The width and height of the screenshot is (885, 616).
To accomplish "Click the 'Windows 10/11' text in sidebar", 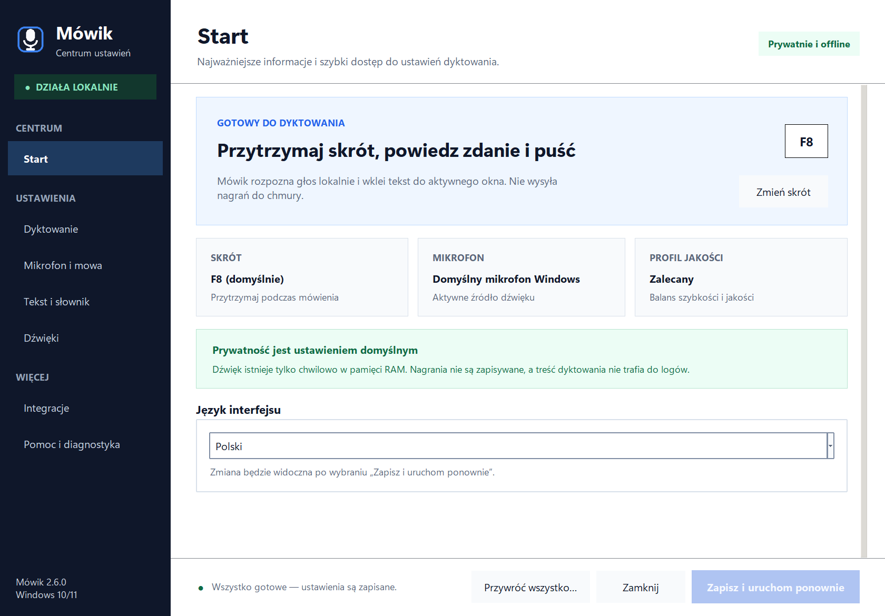I will point(46,594).
